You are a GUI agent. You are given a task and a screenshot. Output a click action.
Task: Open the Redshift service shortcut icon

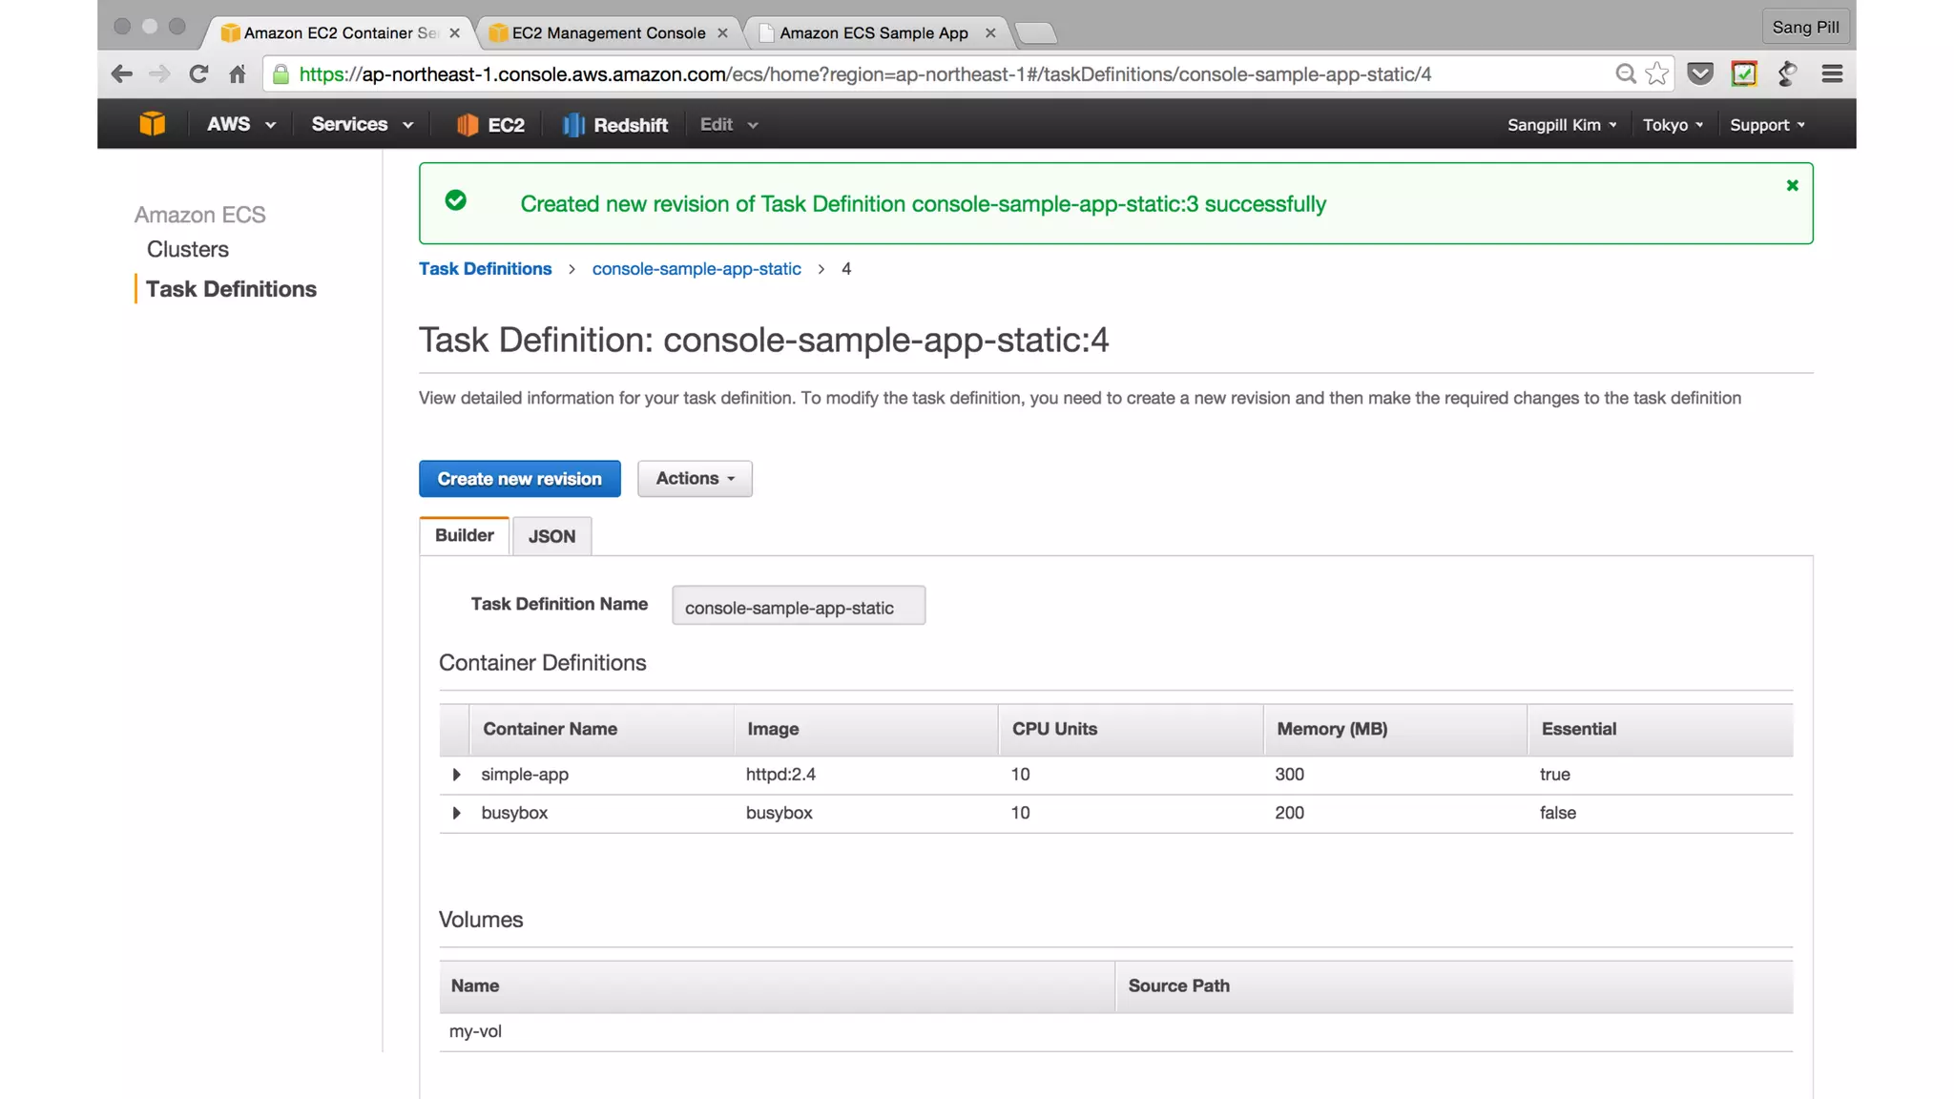pyautogui.click(x=572, y=125)
